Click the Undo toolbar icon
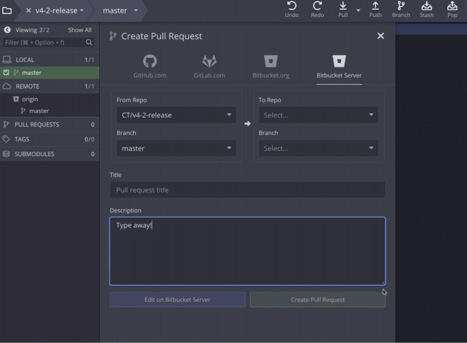Viewport: 467px width, 343px height. click(x=291, y=9)
